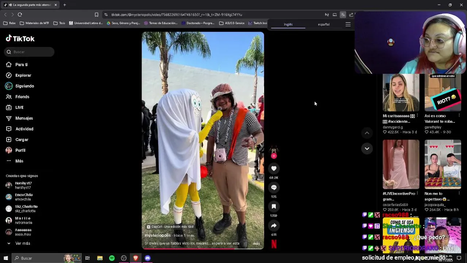The width and height of the screenshot is (467, 263).
Task: Open options for Mi caritaaaaaaa video
Action: (x=417, y=116)
